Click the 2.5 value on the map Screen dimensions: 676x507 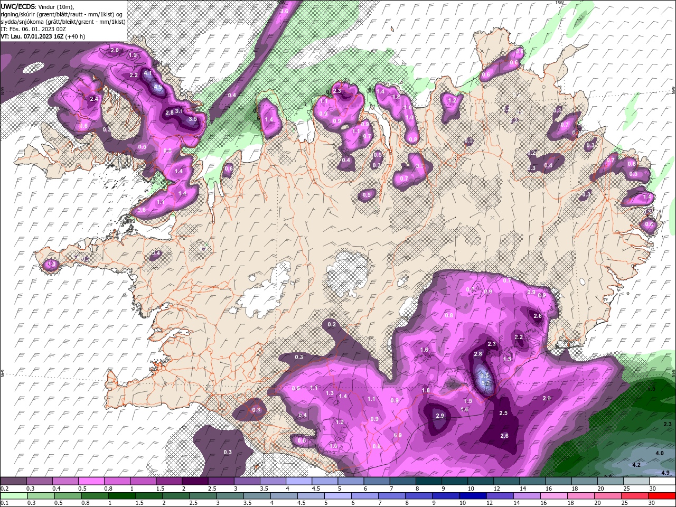pyautogui.click(x=503, y=413)
